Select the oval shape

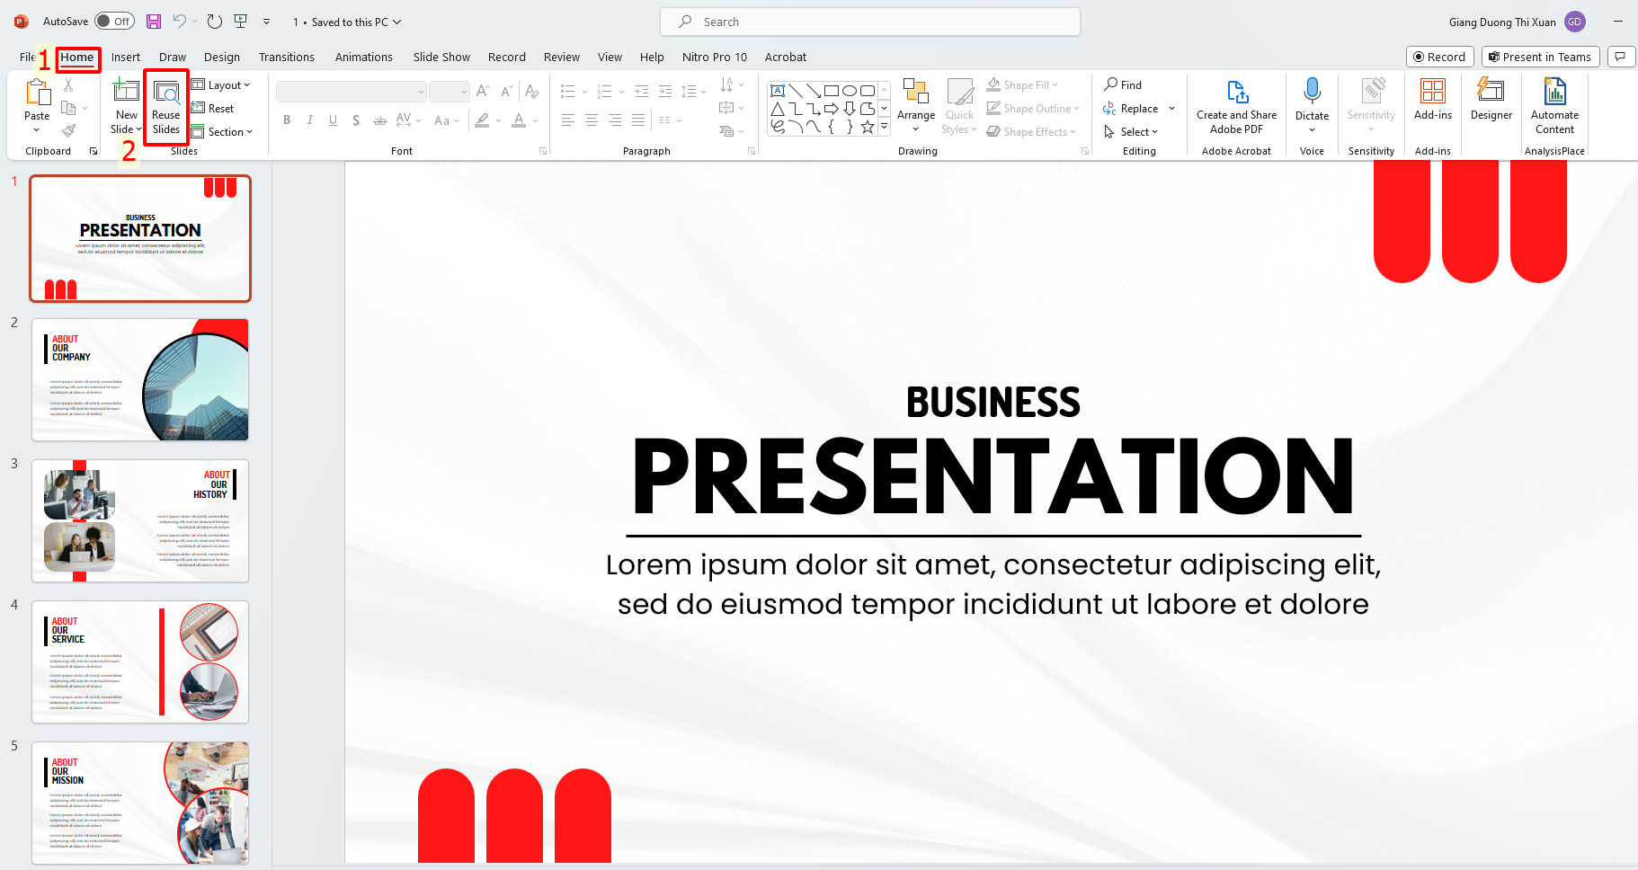click(850, 91)
